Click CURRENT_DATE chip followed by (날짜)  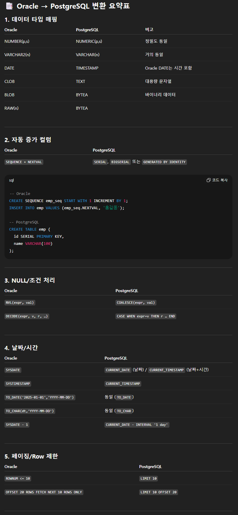tap(118, 370)
